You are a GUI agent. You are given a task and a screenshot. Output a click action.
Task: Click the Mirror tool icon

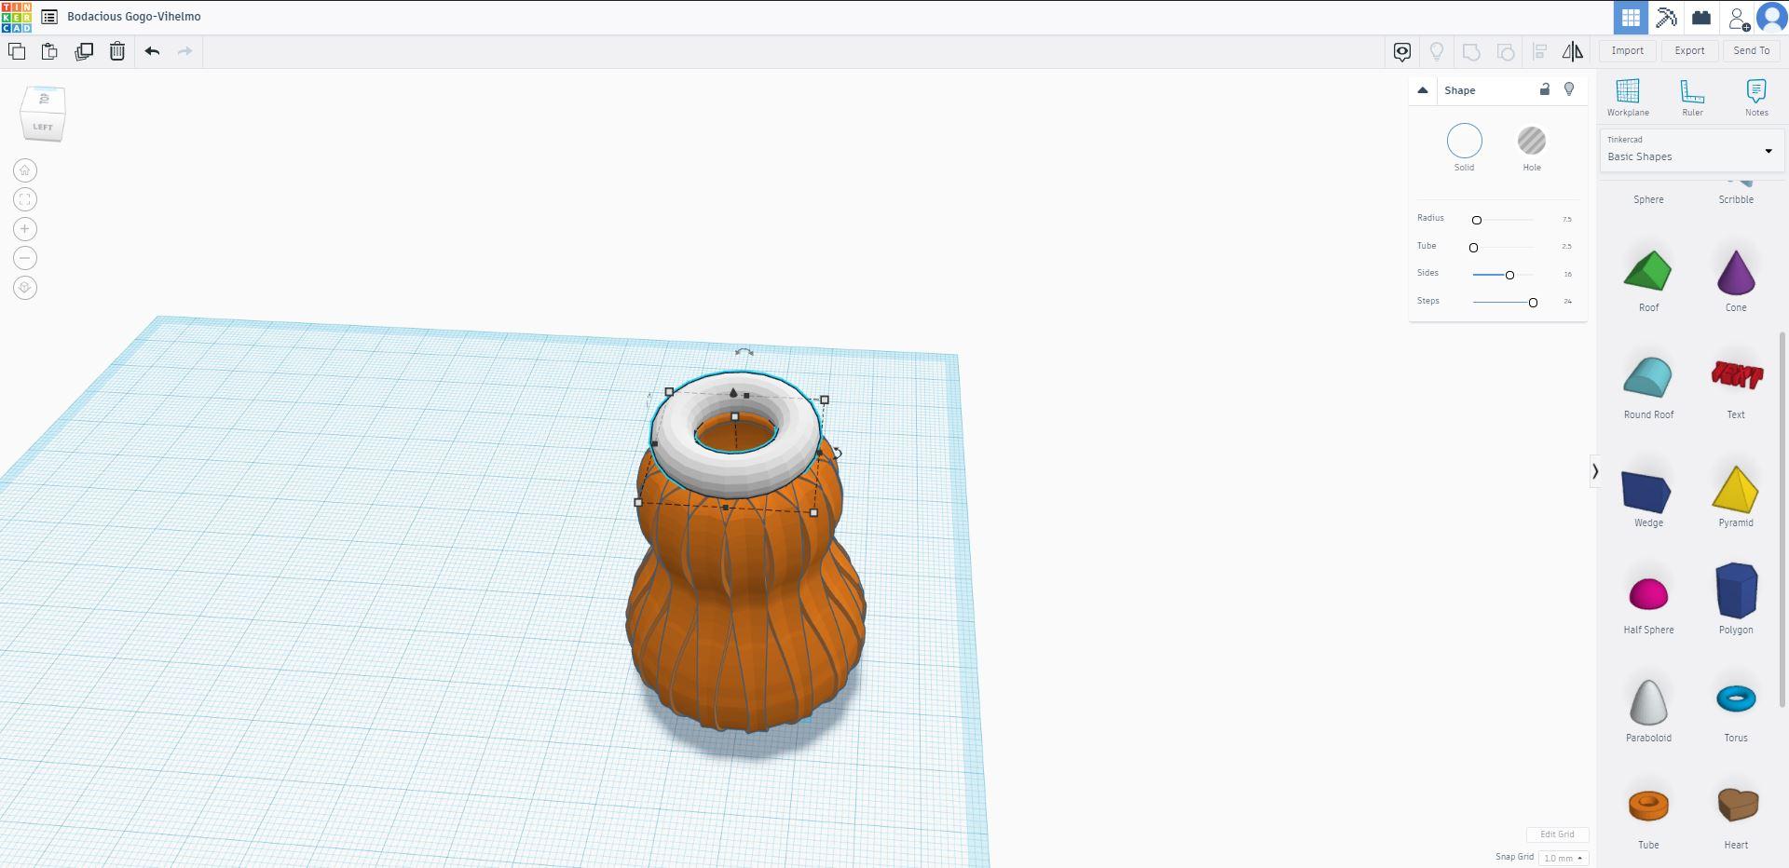click(x=1573, y=52)
